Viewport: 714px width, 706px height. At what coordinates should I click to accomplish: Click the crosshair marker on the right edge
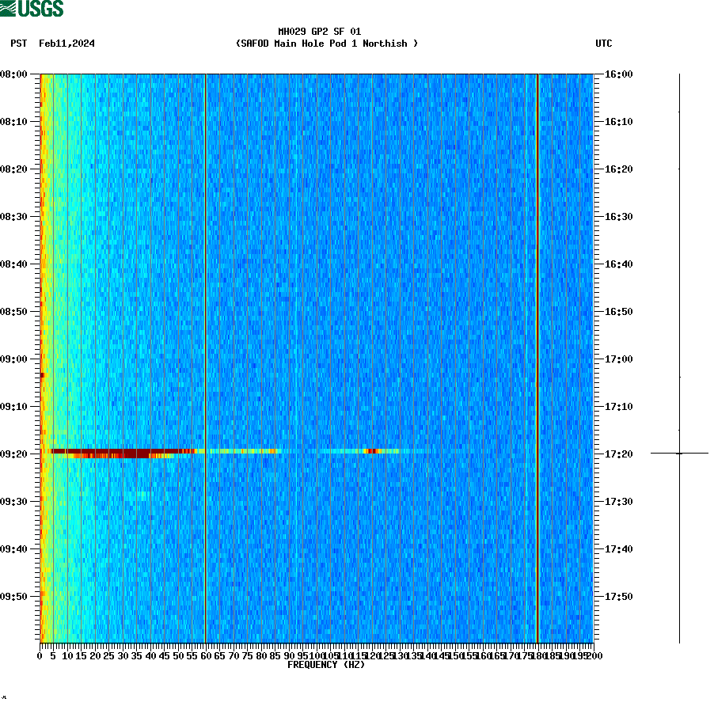point(679,454)
